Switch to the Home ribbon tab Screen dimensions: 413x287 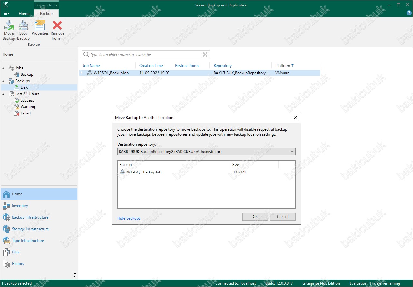click(x=24, y=13)
